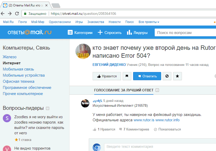
Task: Open Мой Мир link
Action: [38, 22]
